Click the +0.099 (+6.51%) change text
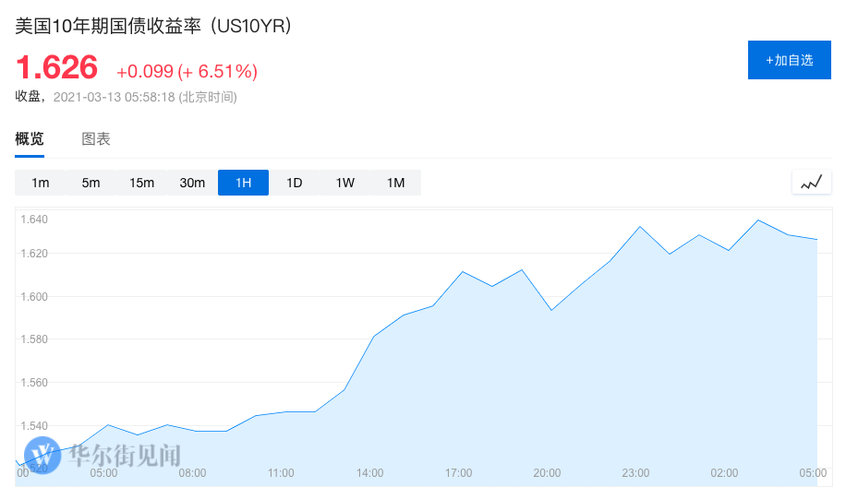This screenshot has width=846, height=499. coord(187,71)
